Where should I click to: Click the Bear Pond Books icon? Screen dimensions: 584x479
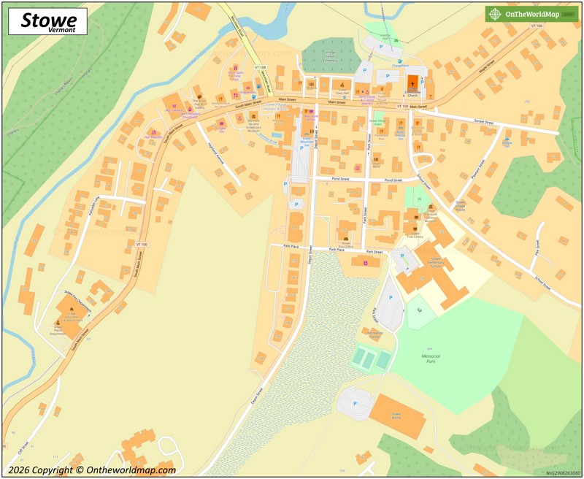point(312,112)
